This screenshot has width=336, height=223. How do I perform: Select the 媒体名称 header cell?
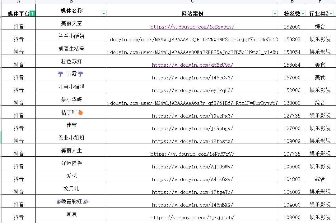point(71,11)
